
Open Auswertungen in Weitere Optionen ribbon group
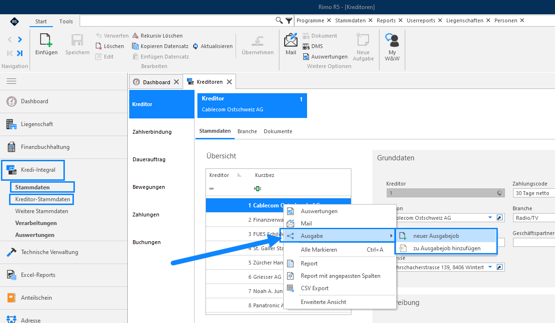[x=325, y=57]
